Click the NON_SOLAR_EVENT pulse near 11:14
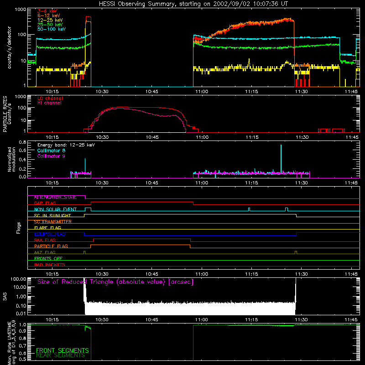Screen dimensions: 365x365 pos(249,209)
